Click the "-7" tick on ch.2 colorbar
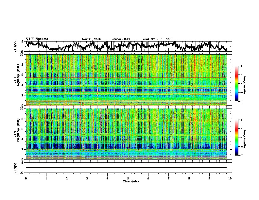Viewport: 259px width, 200px height. [241, 155]
